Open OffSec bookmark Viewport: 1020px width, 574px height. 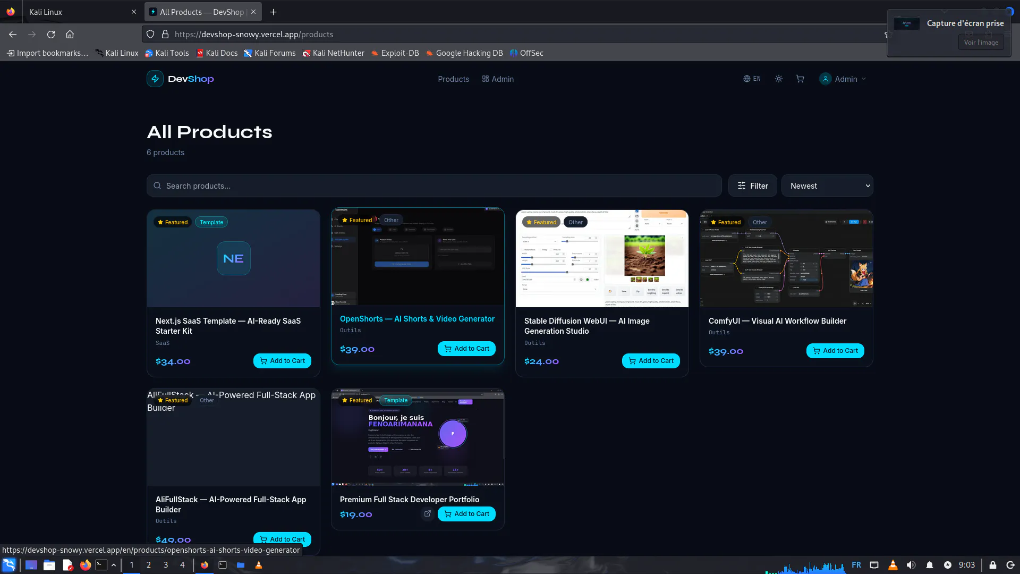pyautogui.click(x=526, y=53)
